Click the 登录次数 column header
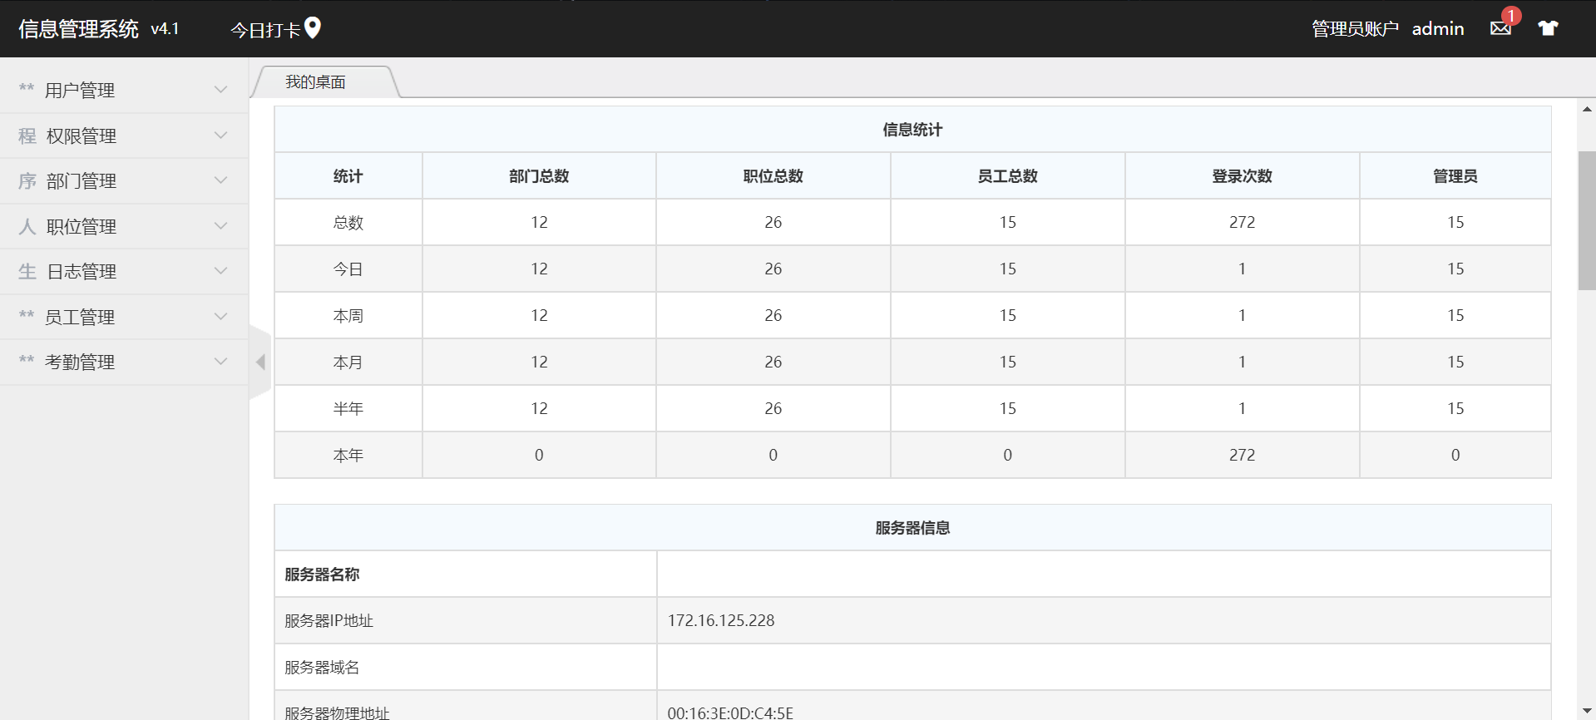This screenshot has width=1596, height=720. pos(1243,176)
